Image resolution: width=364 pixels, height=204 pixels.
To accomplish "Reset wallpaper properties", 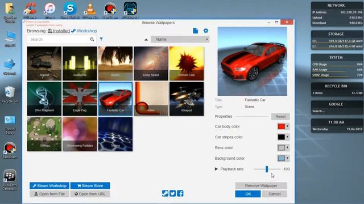I will [x=280, y=117].
